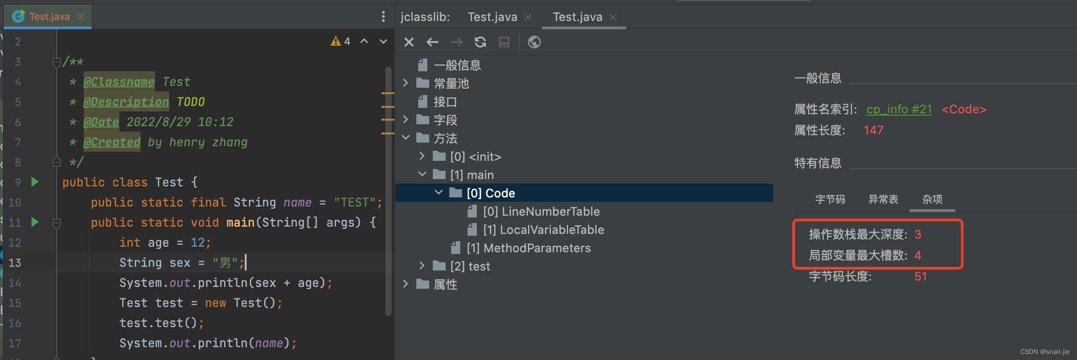Click the editor vertical scrollbar
Screen dimensions: 1077x360
click(x=388, y=191)
